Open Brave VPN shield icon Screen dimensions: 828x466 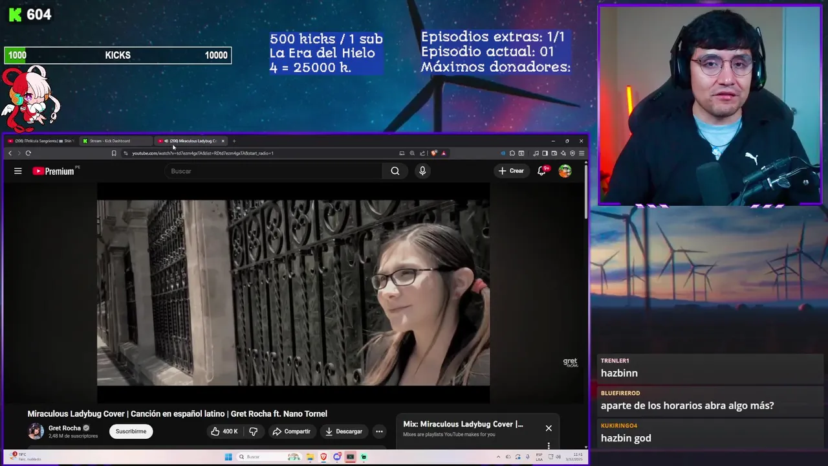(572, 153)
